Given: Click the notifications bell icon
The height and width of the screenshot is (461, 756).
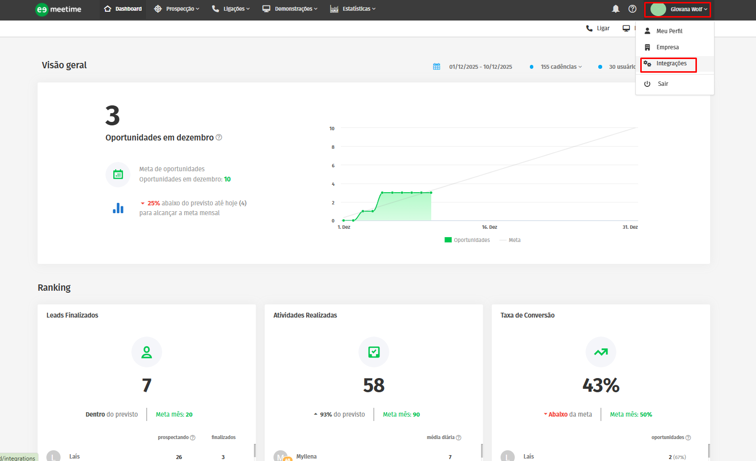Looking at the screenshot, I should click(x=616, y=9).
